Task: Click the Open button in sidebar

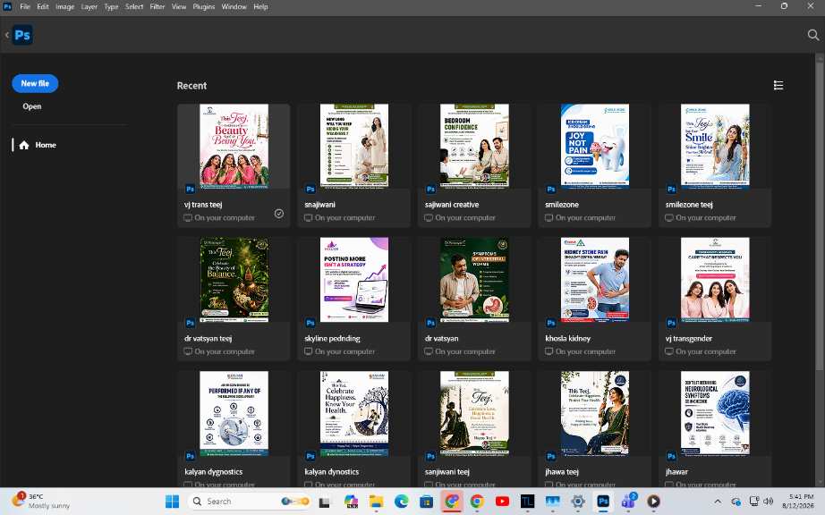Action: click(31, 106)
